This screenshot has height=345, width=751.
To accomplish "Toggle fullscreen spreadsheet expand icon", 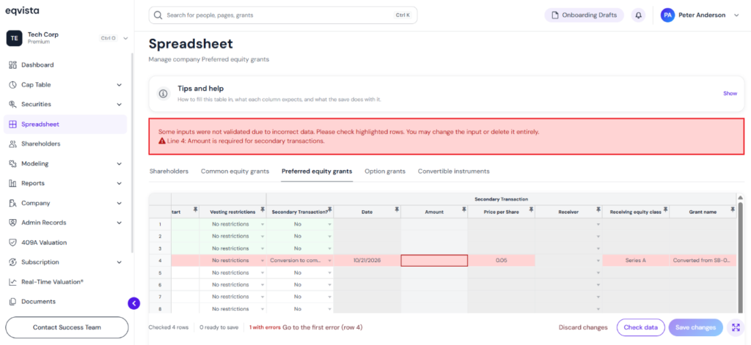I will click(735, 327).
